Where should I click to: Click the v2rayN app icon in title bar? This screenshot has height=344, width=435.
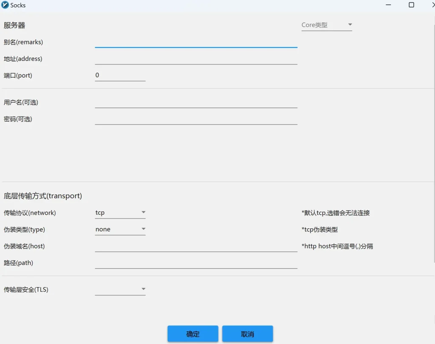(x=6, y=5)
